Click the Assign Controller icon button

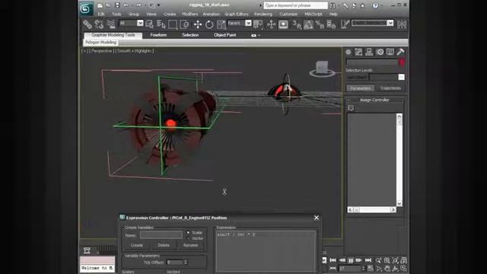pos(351,108)
